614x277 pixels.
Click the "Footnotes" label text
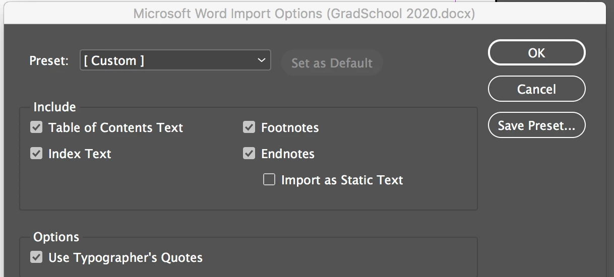pos(290,127)
